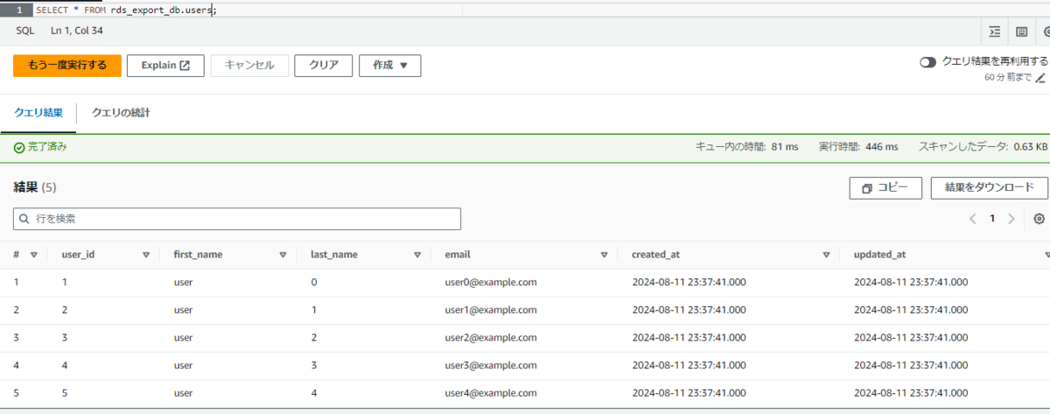
Task: Open the keyboard shortcuts icon
Action: (1021, 31)
